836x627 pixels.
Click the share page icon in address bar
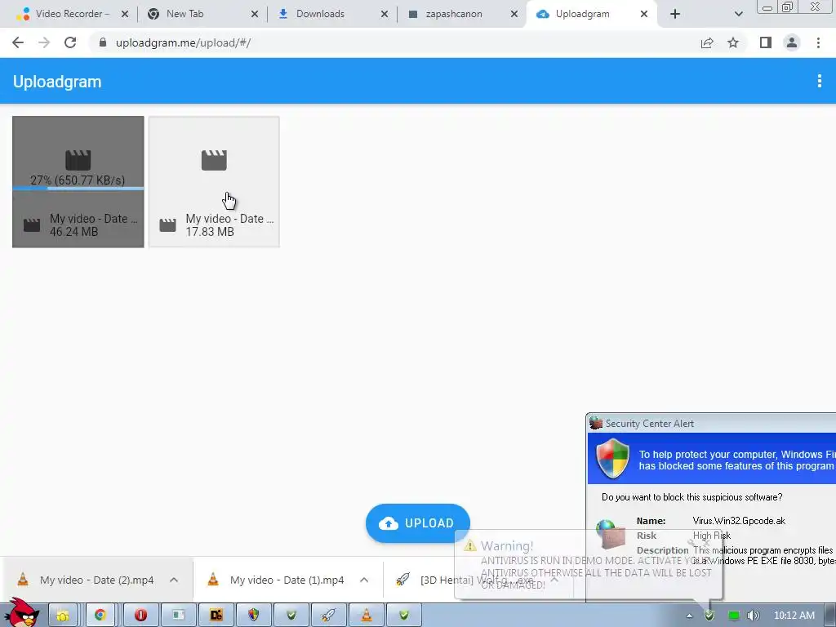coord(707,42)
